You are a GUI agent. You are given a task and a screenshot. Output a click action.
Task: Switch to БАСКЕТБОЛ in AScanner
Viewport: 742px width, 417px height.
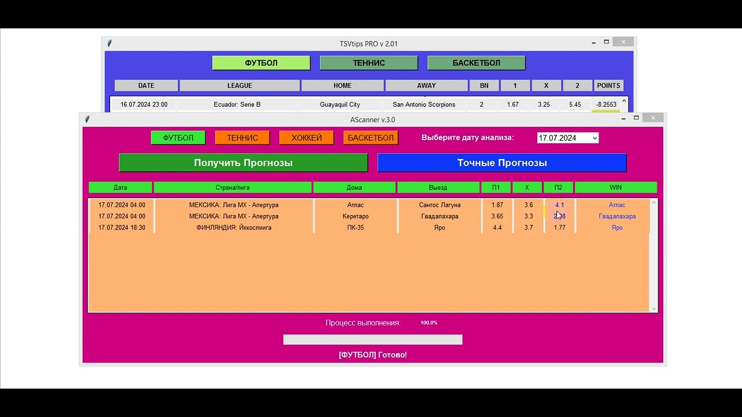click(x=370, y=138)
